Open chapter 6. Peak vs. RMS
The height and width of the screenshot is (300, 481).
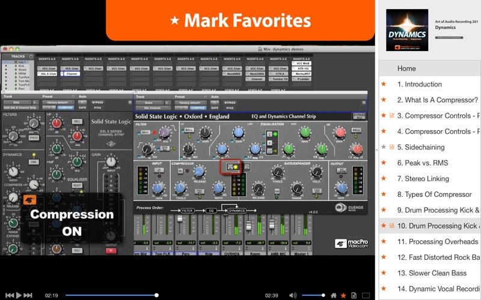[423, 163]
